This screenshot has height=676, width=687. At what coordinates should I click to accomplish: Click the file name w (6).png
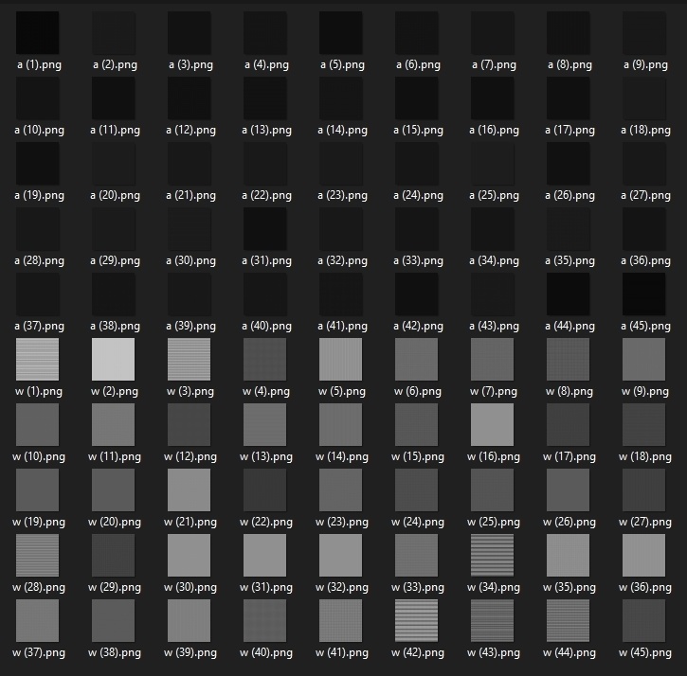tap(418, 391)
